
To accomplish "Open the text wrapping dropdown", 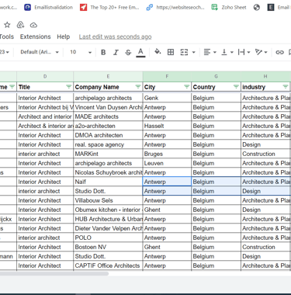I will coord(244,52).
